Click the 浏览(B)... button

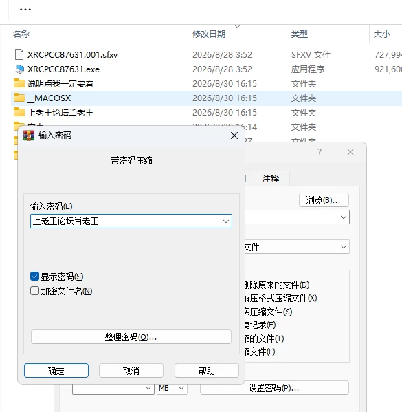pyautogui.click(x=324, y=200)
